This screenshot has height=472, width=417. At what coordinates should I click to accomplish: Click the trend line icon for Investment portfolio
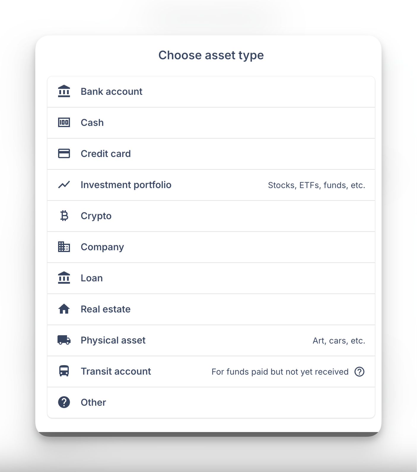[64, 185]
